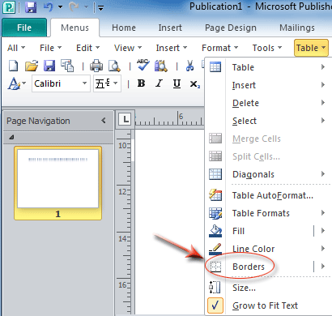
Task: Open the table Size... dialog
Action: (268, 288)
